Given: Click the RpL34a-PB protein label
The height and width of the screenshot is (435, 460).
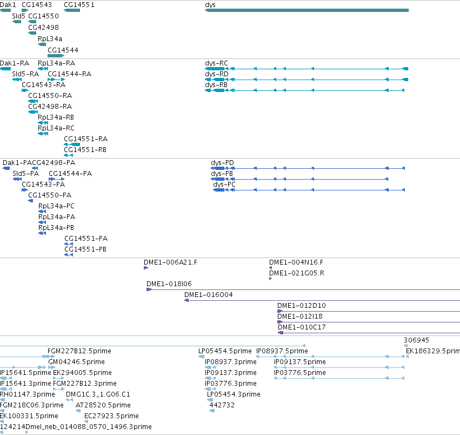Looking at the screenshot, I should [x=56, y=228].
